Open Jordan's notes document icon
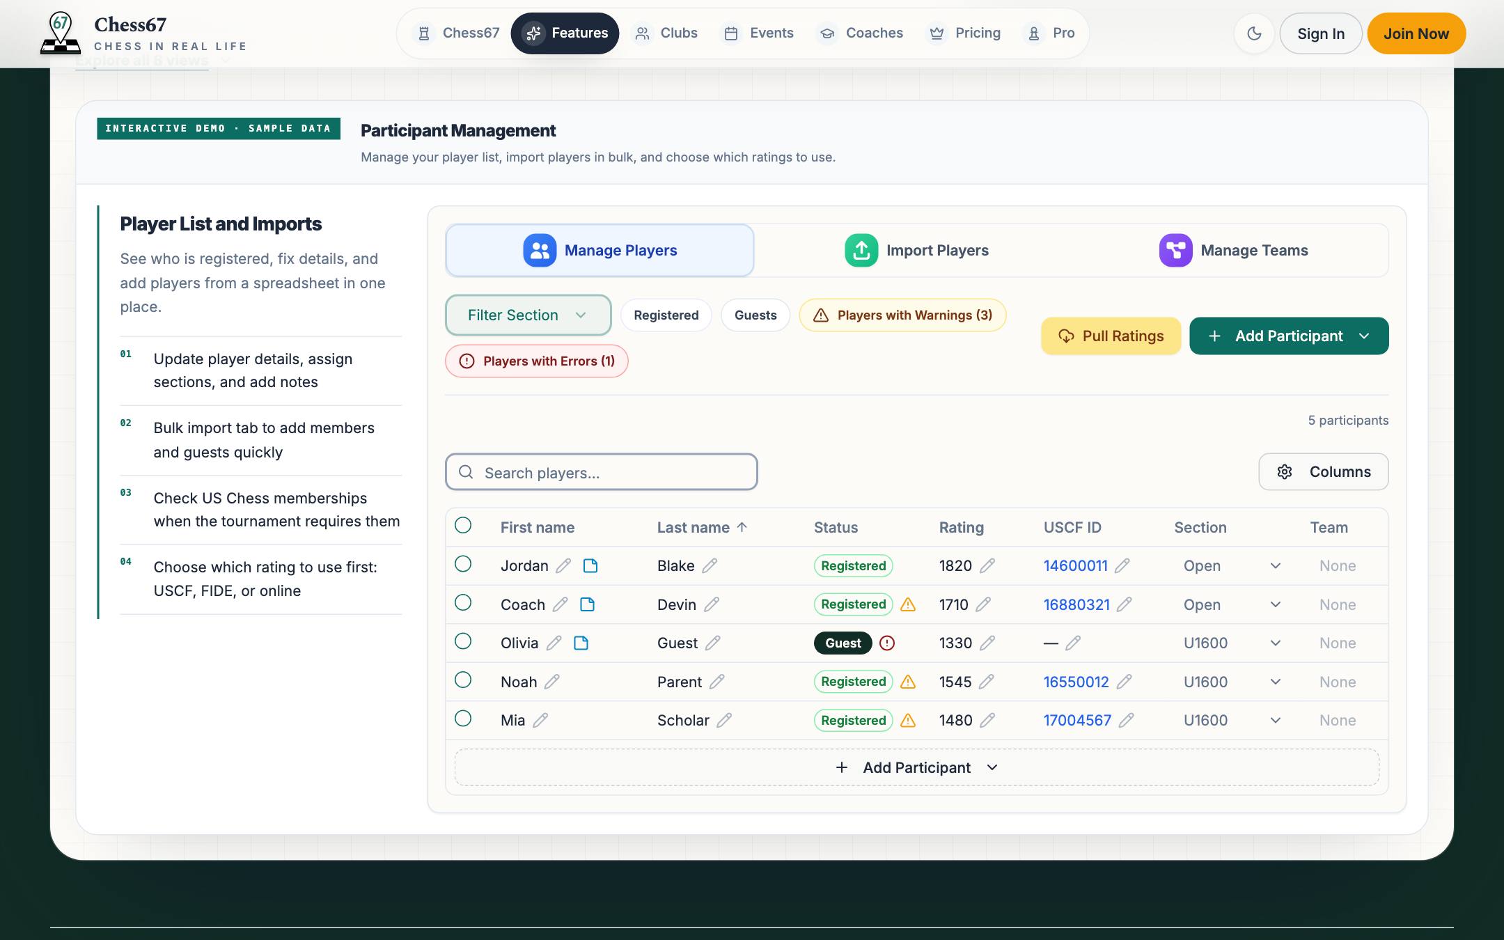The image size is (1504, 940). (x=590, y=565)
